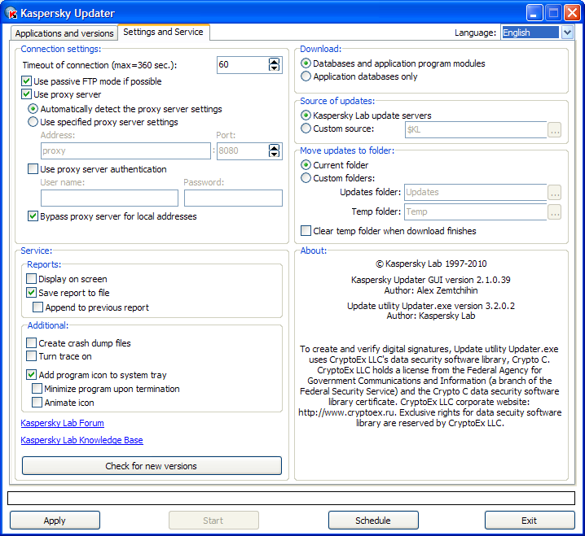This screenshot has width=585, height=536.
Task: Increase the connection timeout with up arrow
Action: [275, 62]
